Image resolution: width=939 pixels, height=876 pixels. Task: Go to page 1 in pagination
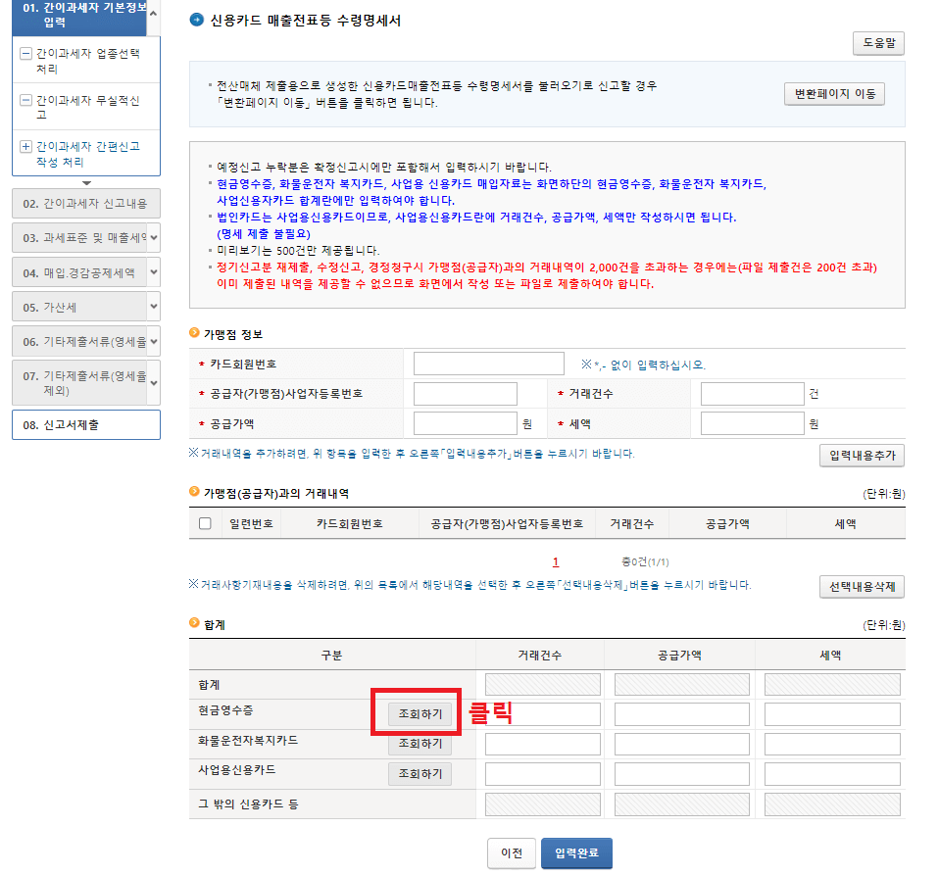tap(556, 561)
